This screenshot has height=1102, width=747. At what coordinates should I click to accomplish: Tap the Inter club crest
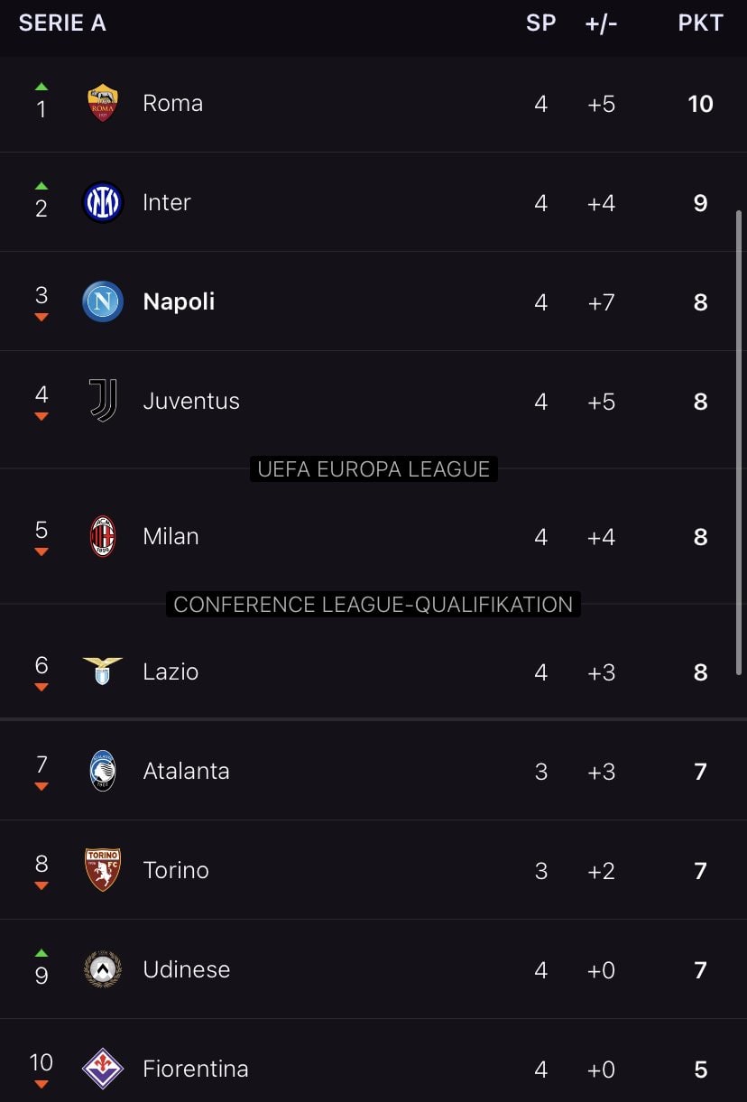pyautogui.click(x=103, y=202)
